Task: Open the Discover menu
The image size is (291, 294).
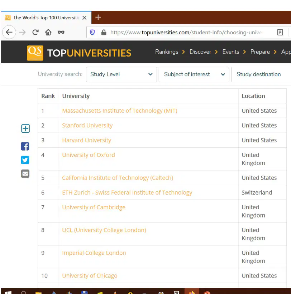Action: click(200, 52)
